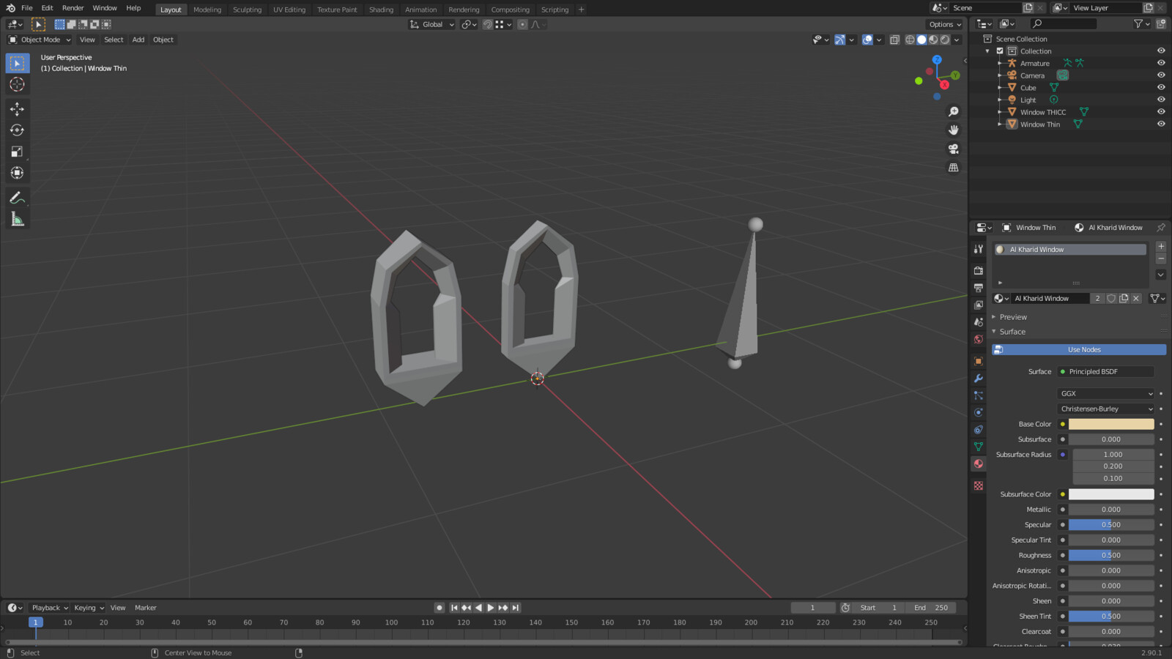
Task: Select the Measure tool
Action: [x=18, y=219]
